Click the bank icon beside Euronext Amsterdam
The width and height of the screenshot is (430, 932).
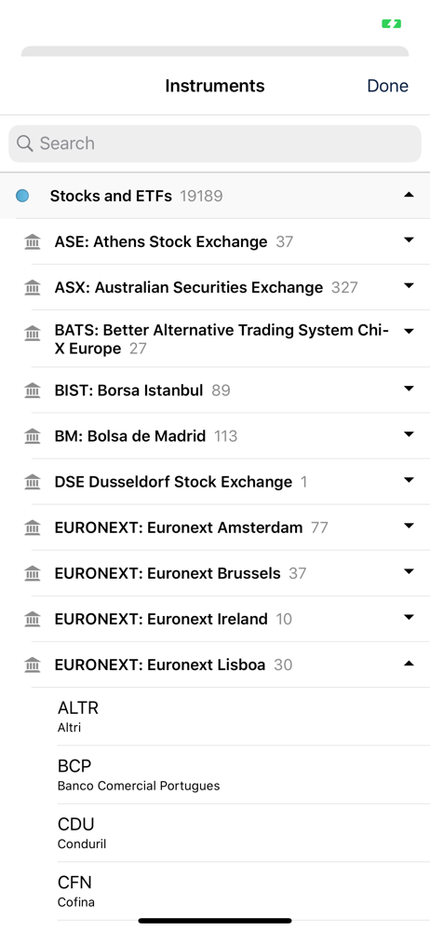click(33, 528)
